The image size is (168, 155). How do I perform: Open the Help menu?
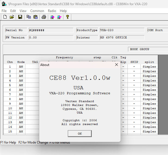pos(63,11)
